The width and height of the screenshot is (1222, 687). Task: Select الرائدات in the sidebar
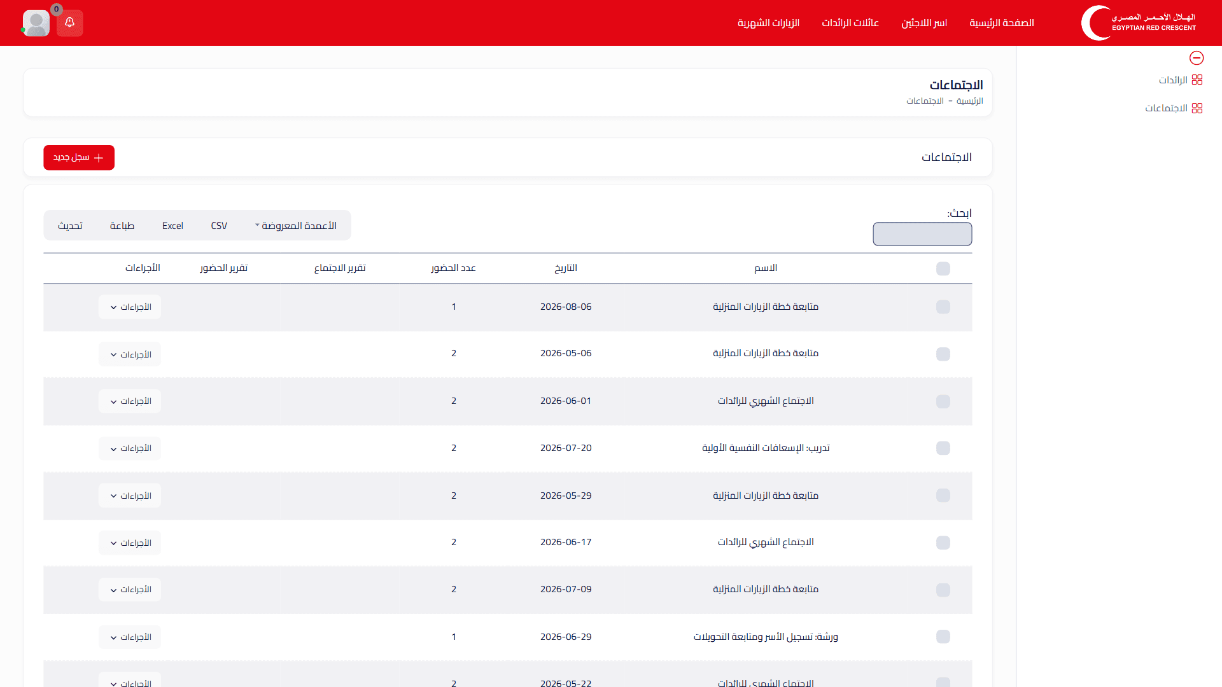click(1173, 80)
